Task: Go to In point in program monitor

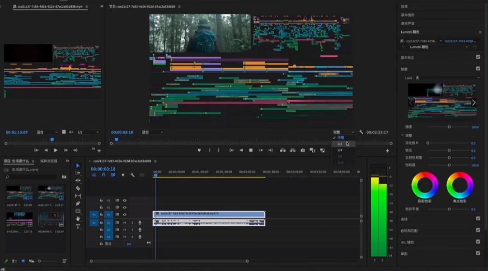Action: tap(231, 150)
